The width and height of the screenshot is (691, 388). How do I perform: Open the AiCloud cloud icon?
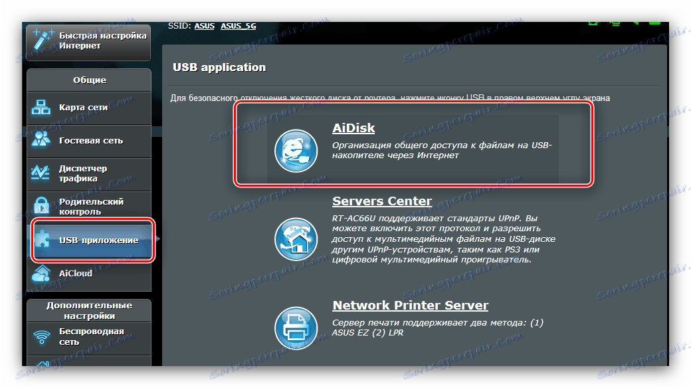pos(41,274)
